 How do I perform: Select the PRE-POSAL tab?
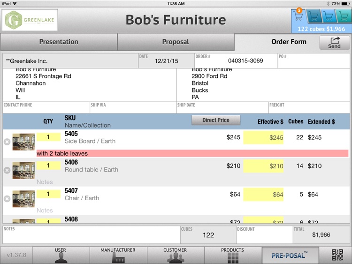pos(290,255)
